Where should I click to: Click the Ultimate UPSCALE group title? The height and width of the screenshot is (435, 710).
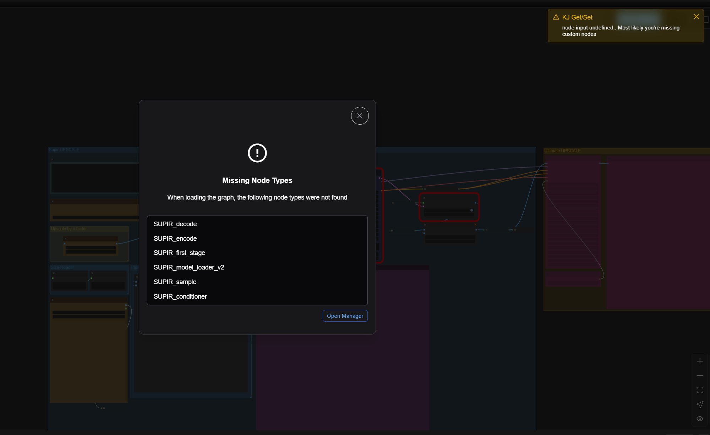tap(563, 151)
